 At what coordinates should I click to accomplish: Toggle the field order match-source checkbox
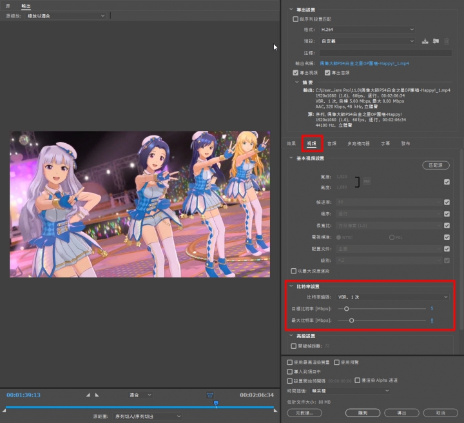point(447,213)
